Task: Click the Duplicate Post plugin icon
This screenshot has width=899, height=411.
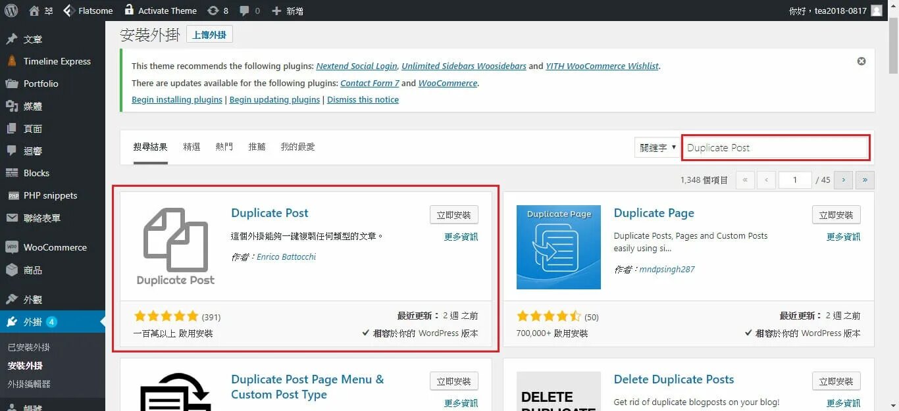Action: [176, 247]
